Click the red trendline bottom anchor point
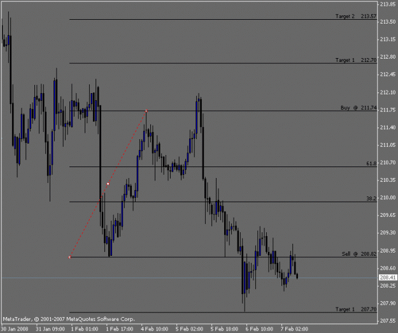 [70, 257]
